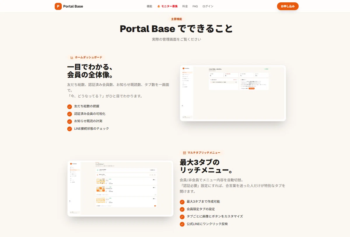Click the heading 最大3タブのリッチメニュー。

pos(206,166)
